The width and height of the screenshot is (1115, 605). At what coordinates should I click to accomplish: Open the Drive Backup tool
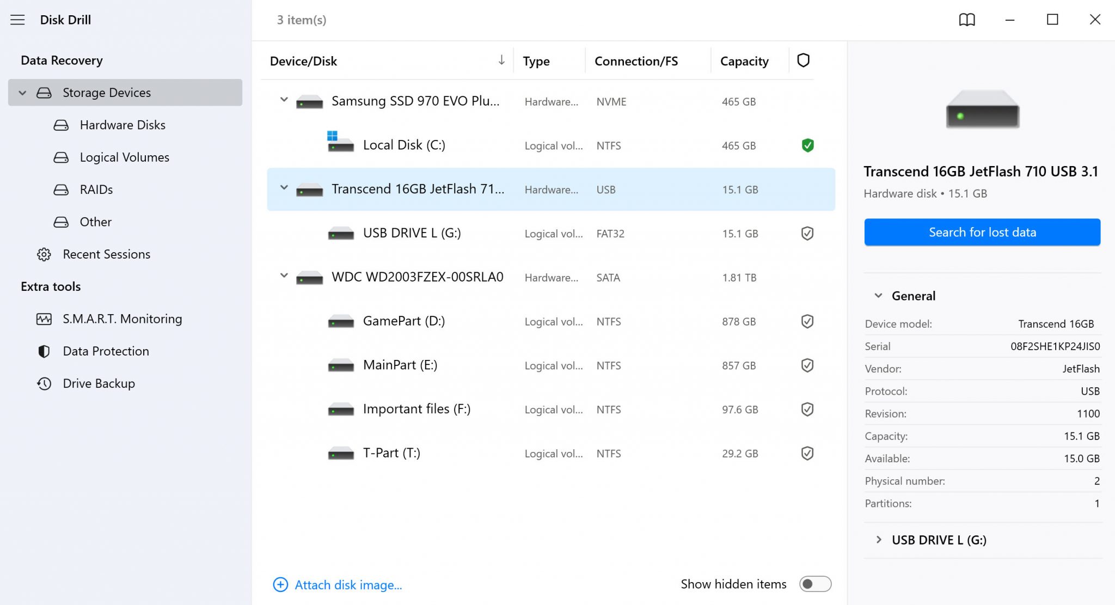pos(99,383)
